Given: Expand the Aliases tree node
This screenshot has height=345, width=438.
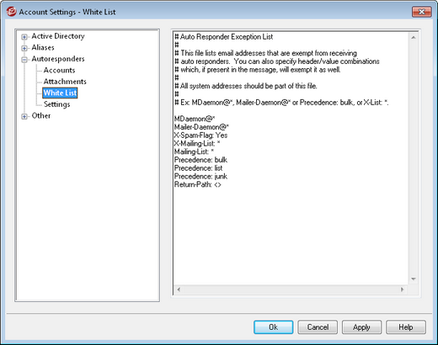Looking at the screenshot, I should [x=24, y=48].
